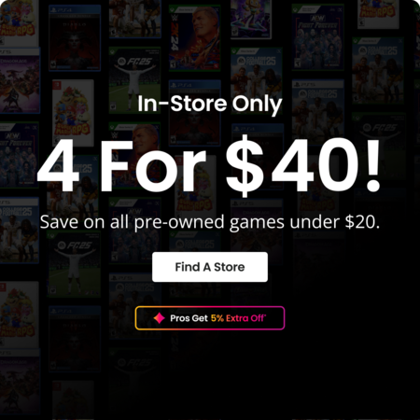Image resolution: width=420 pixels, height=420 pixels.
Task: Click the pre-owned games under $20 text
Action: (210, 222)
